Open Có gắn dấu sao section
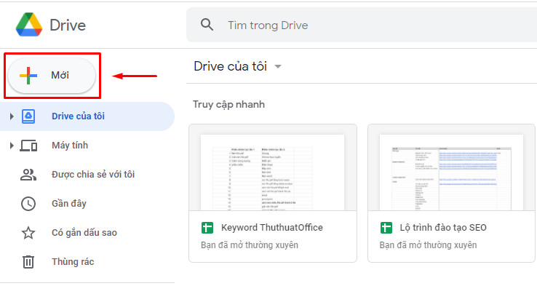 pyautogui.click(x=87, y=233)
